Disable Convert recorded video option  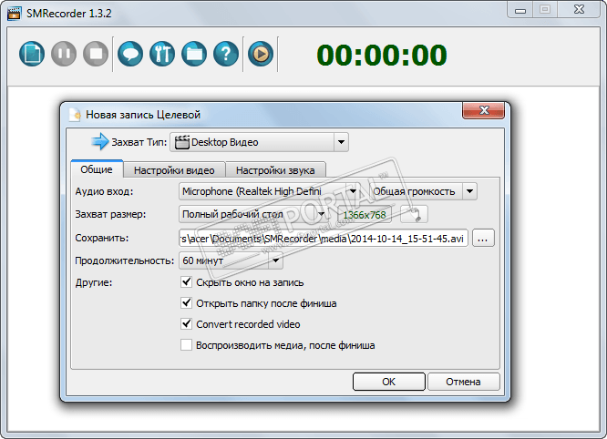pos(186,323)
